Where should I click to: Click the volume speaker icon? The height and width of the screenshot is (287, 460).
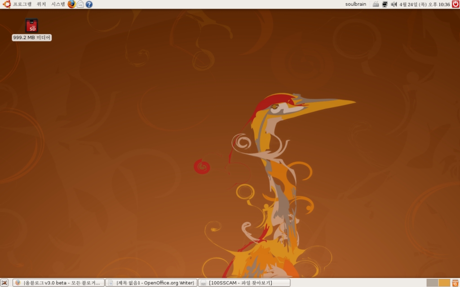pos(394,4)
